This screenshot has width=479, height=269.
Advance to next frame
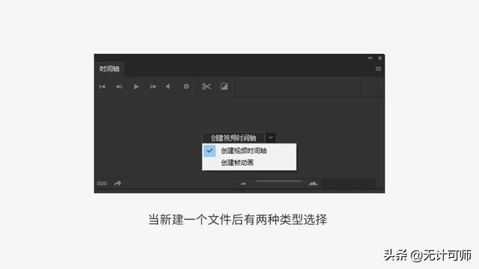tap(153, 87)
